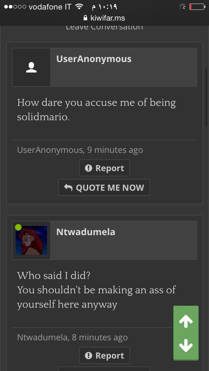Tap the Wi-Fi status icon
Screen dimensions: 209x371
[x=79, y=7]
